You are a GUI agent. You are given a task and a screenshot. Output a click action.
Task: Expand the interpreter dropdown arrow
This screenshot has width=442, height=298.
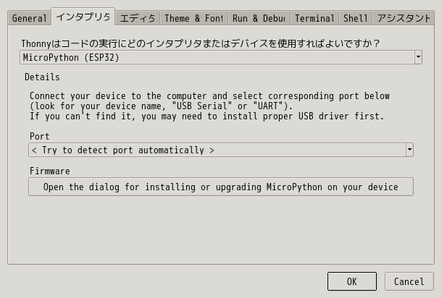click(418, 56)
